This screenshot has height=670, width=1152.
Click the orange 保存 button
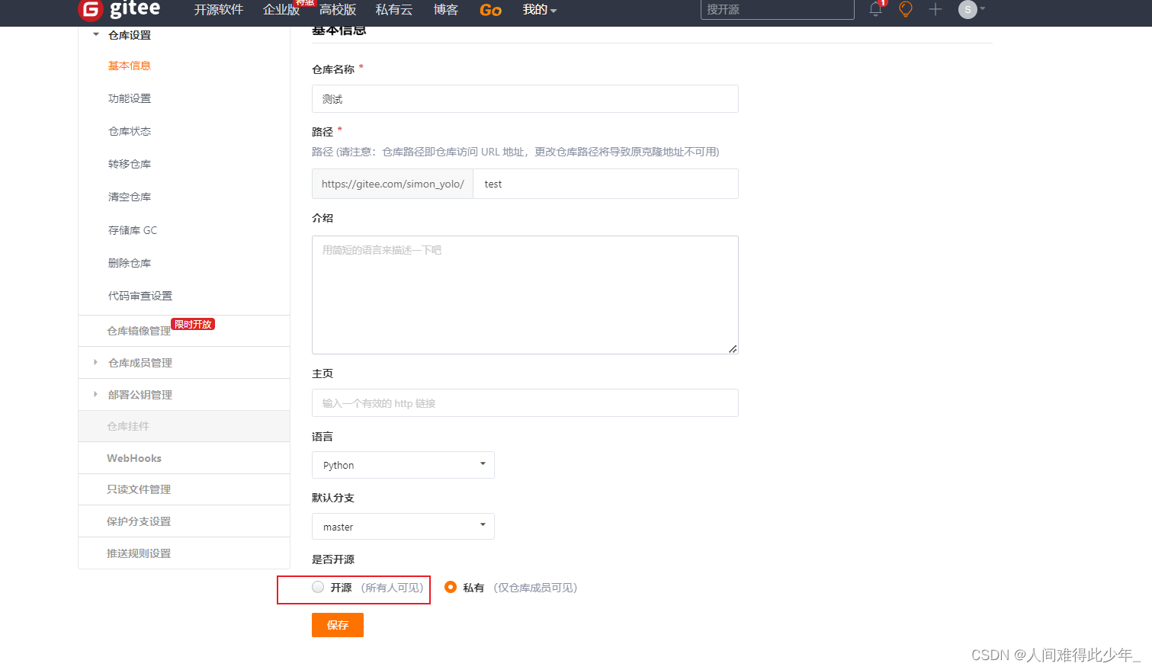tap(337, 625)
